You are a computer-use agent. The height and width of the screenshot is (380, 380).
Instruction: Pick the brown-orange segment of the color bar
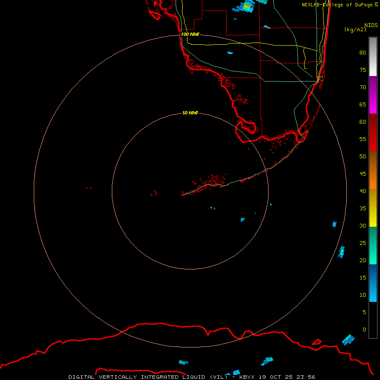tap(373, 170)
